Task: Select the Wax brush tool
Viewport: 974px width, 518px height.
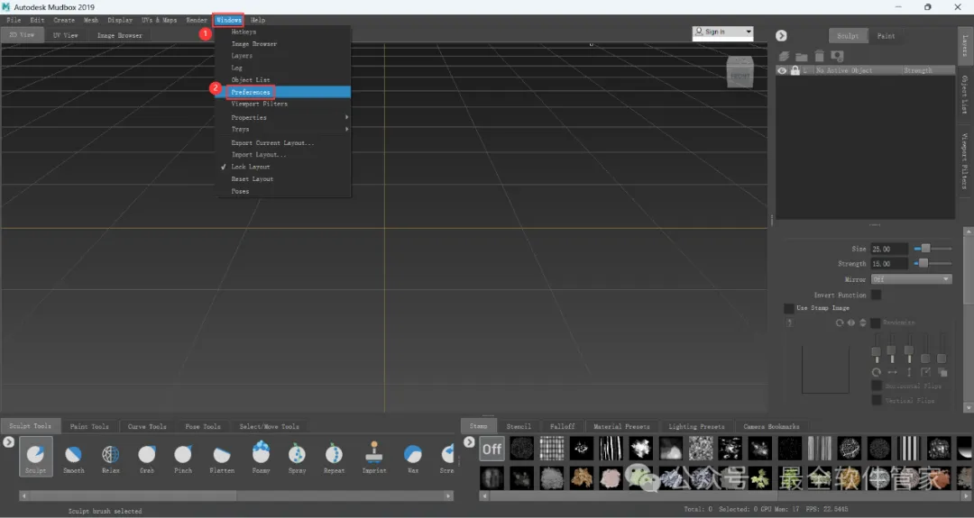Action: tap(412, 458)
